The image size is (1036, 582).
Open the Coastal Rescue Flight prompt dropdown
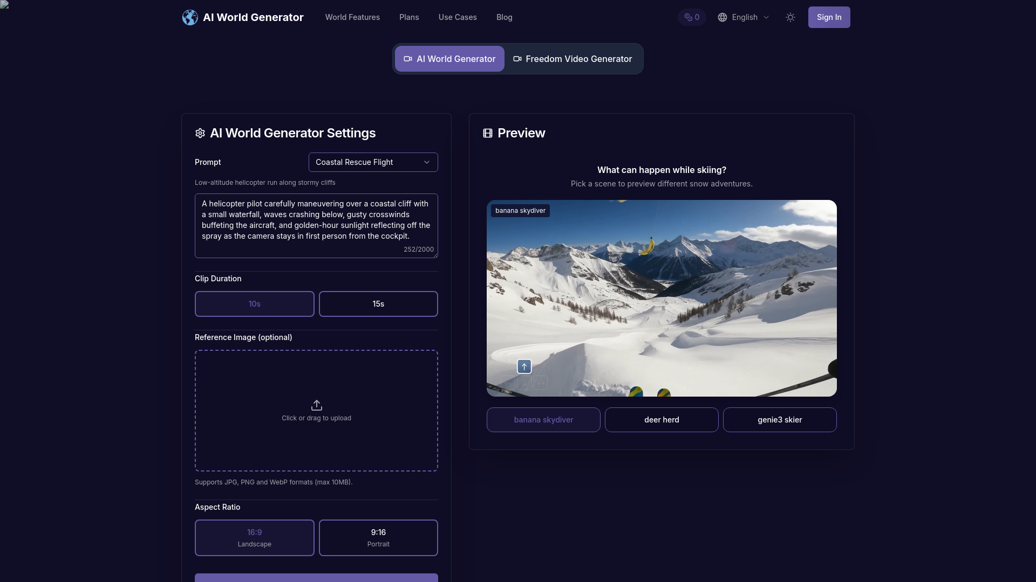tap(373, 162)
